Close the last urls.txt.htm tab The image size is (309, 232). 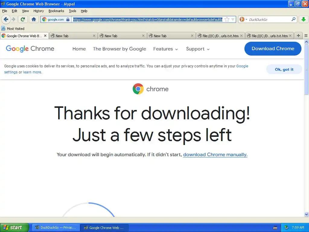click(x=290, y=36)
